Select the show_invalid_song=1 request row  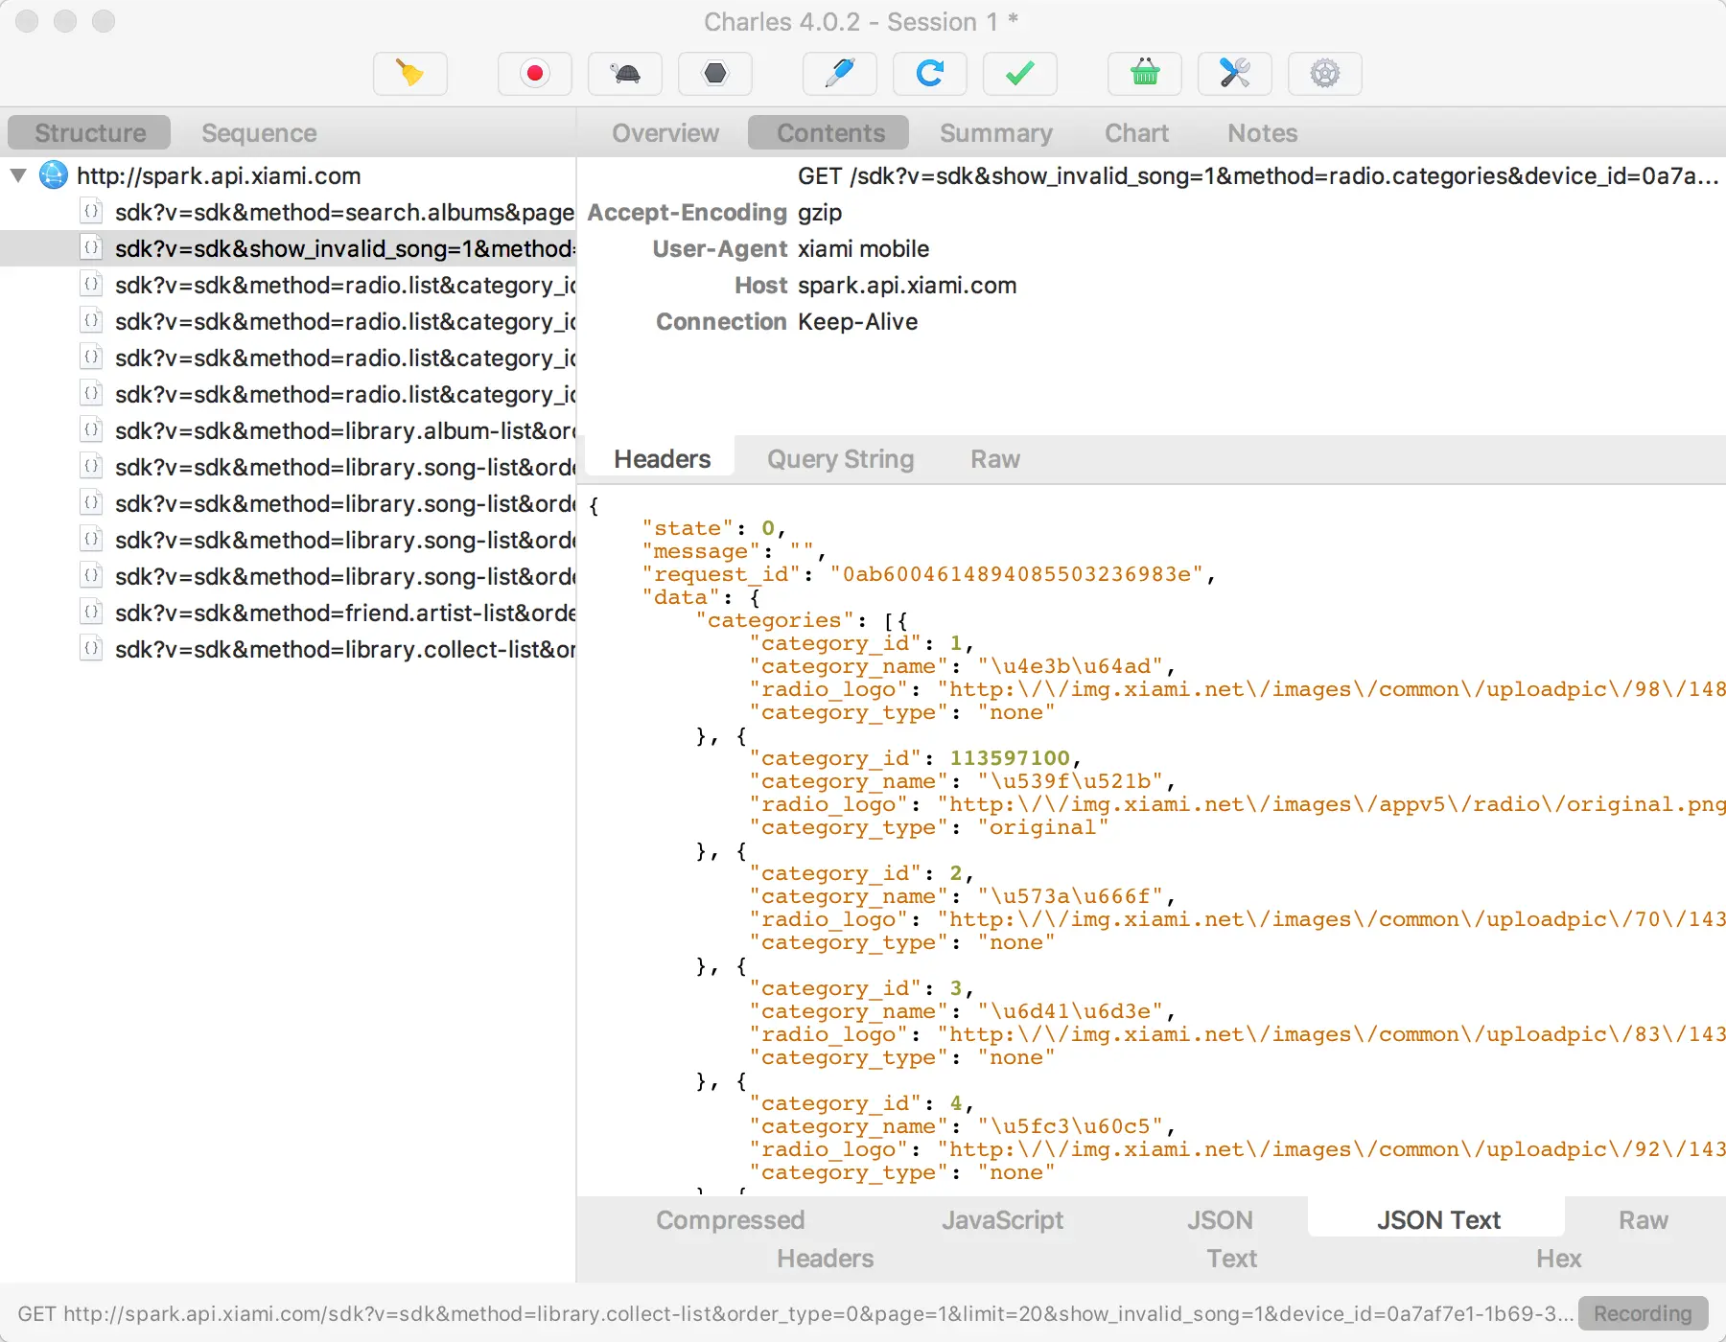click(x=288, y=248)
